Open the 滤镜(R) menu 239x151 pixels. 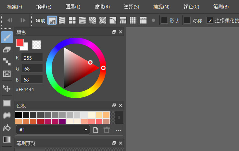point(102,7)
